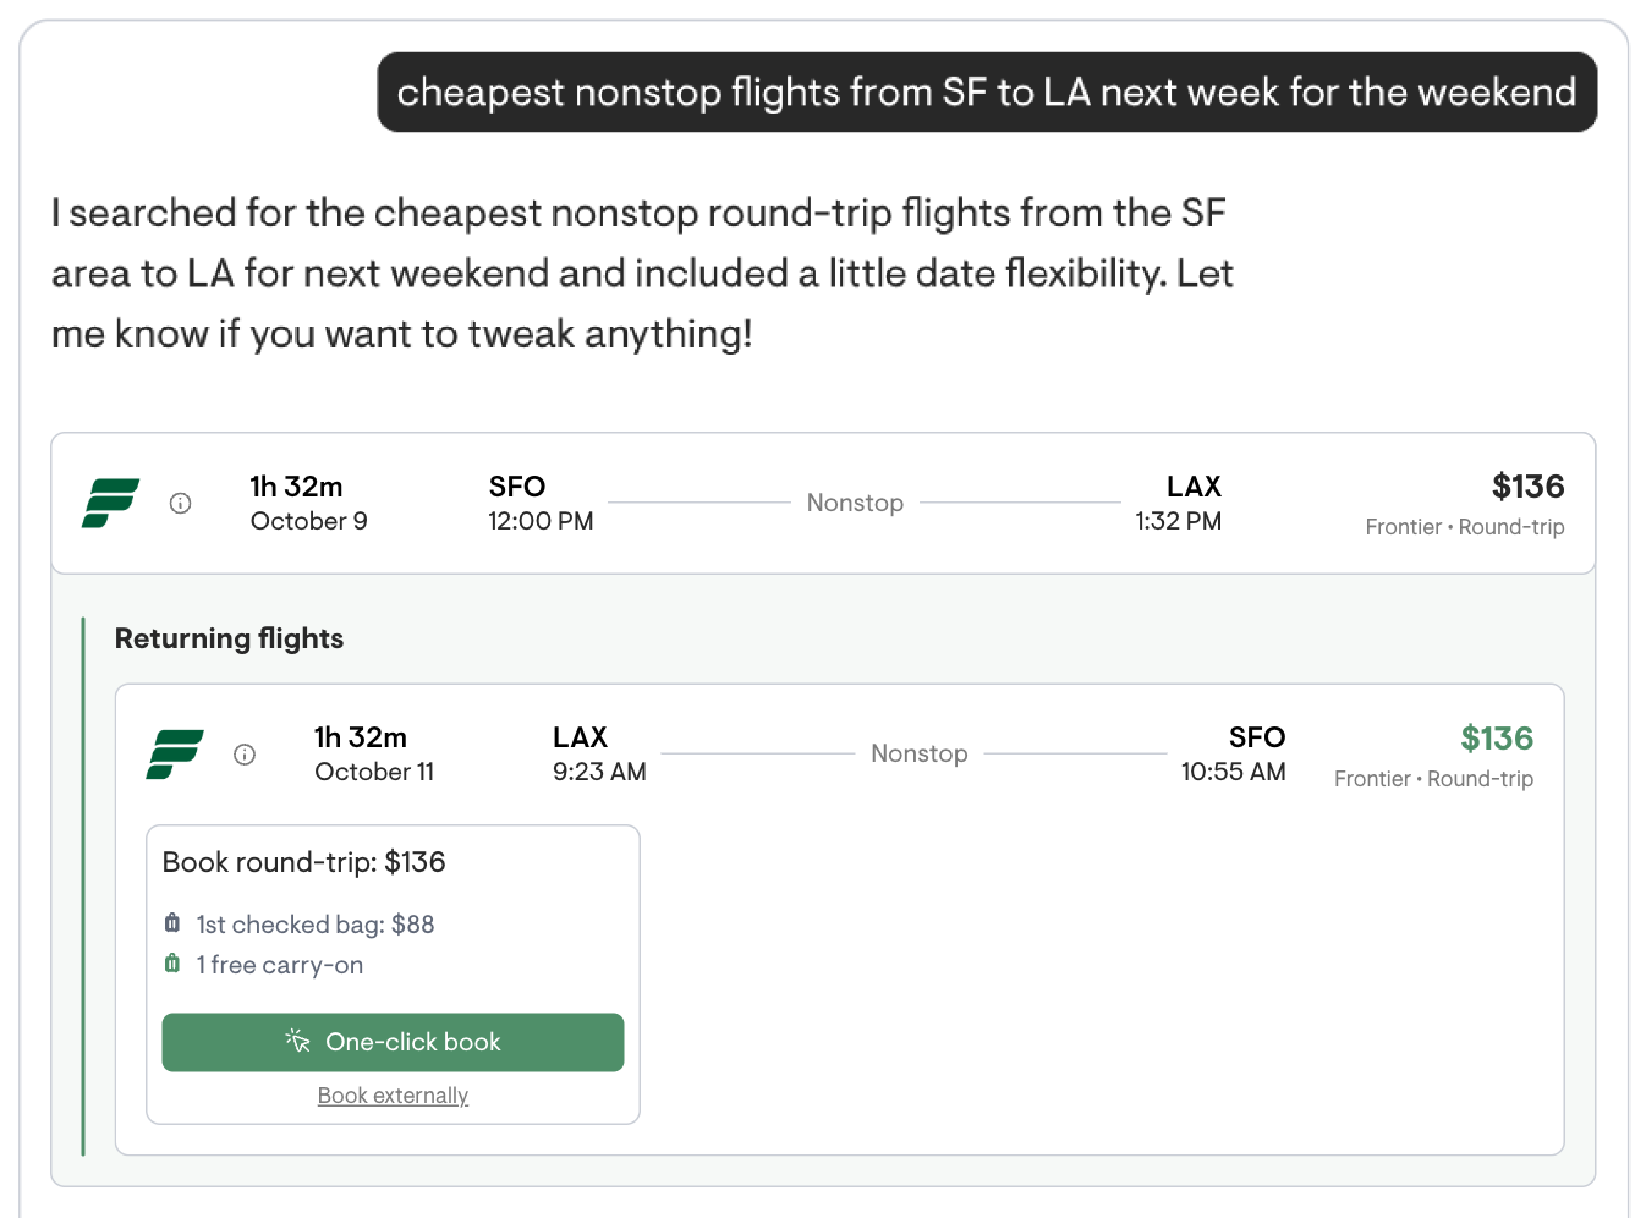Viewport: 1646px width, 1218px height.
Task: Click the Book round-trip: $136 label
Action: pyautogui.click(x=304, y=863)
